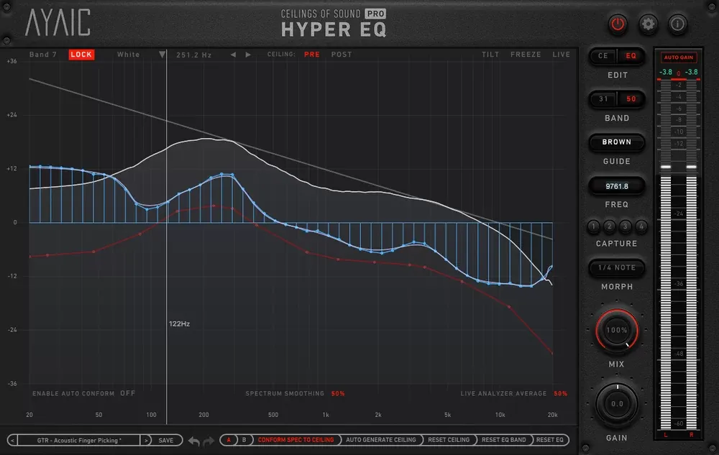Open the BROWN guide selector
Image resolution: width=719 pixels, height=455 pixels.
tap(617, 142)
